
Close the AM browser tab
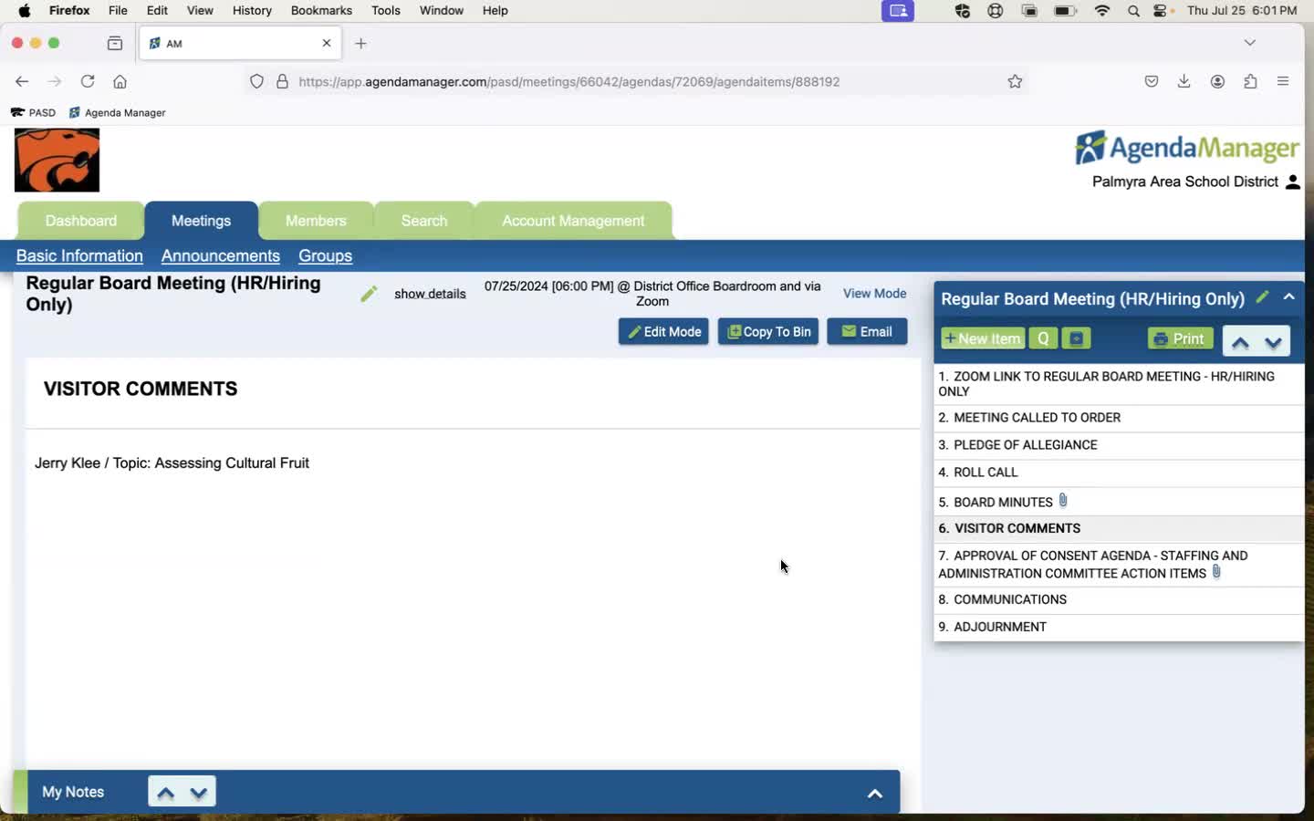[x=327, y=43]
